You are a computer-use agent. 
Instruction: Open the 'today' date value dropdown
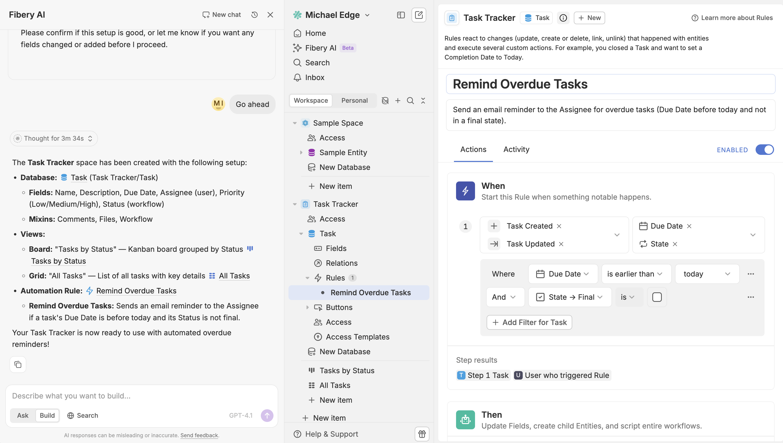707,274
